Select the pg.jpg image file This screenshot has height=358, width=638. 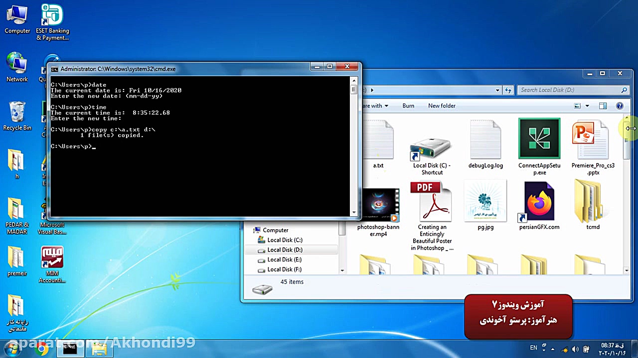tap(485, 201)
